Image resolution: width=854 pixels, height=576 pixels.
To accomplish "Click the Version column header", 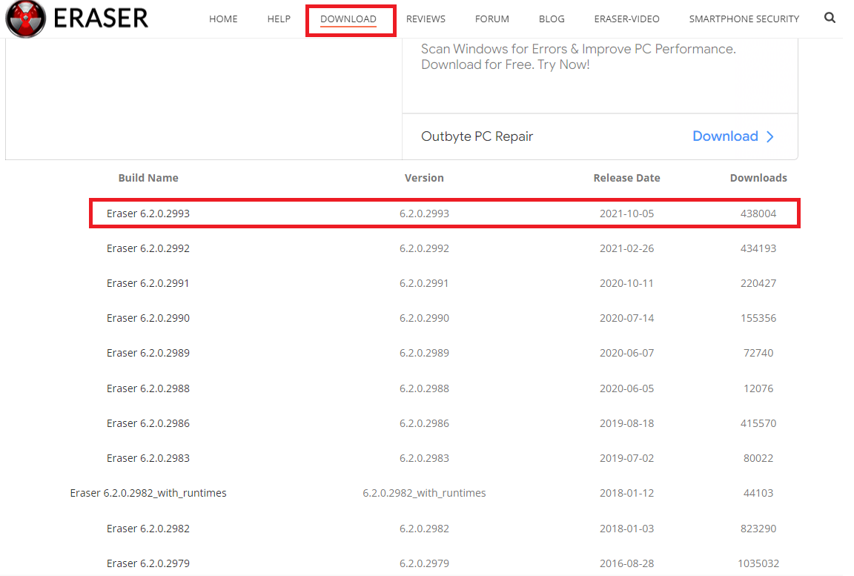I will tap(424, 178).
